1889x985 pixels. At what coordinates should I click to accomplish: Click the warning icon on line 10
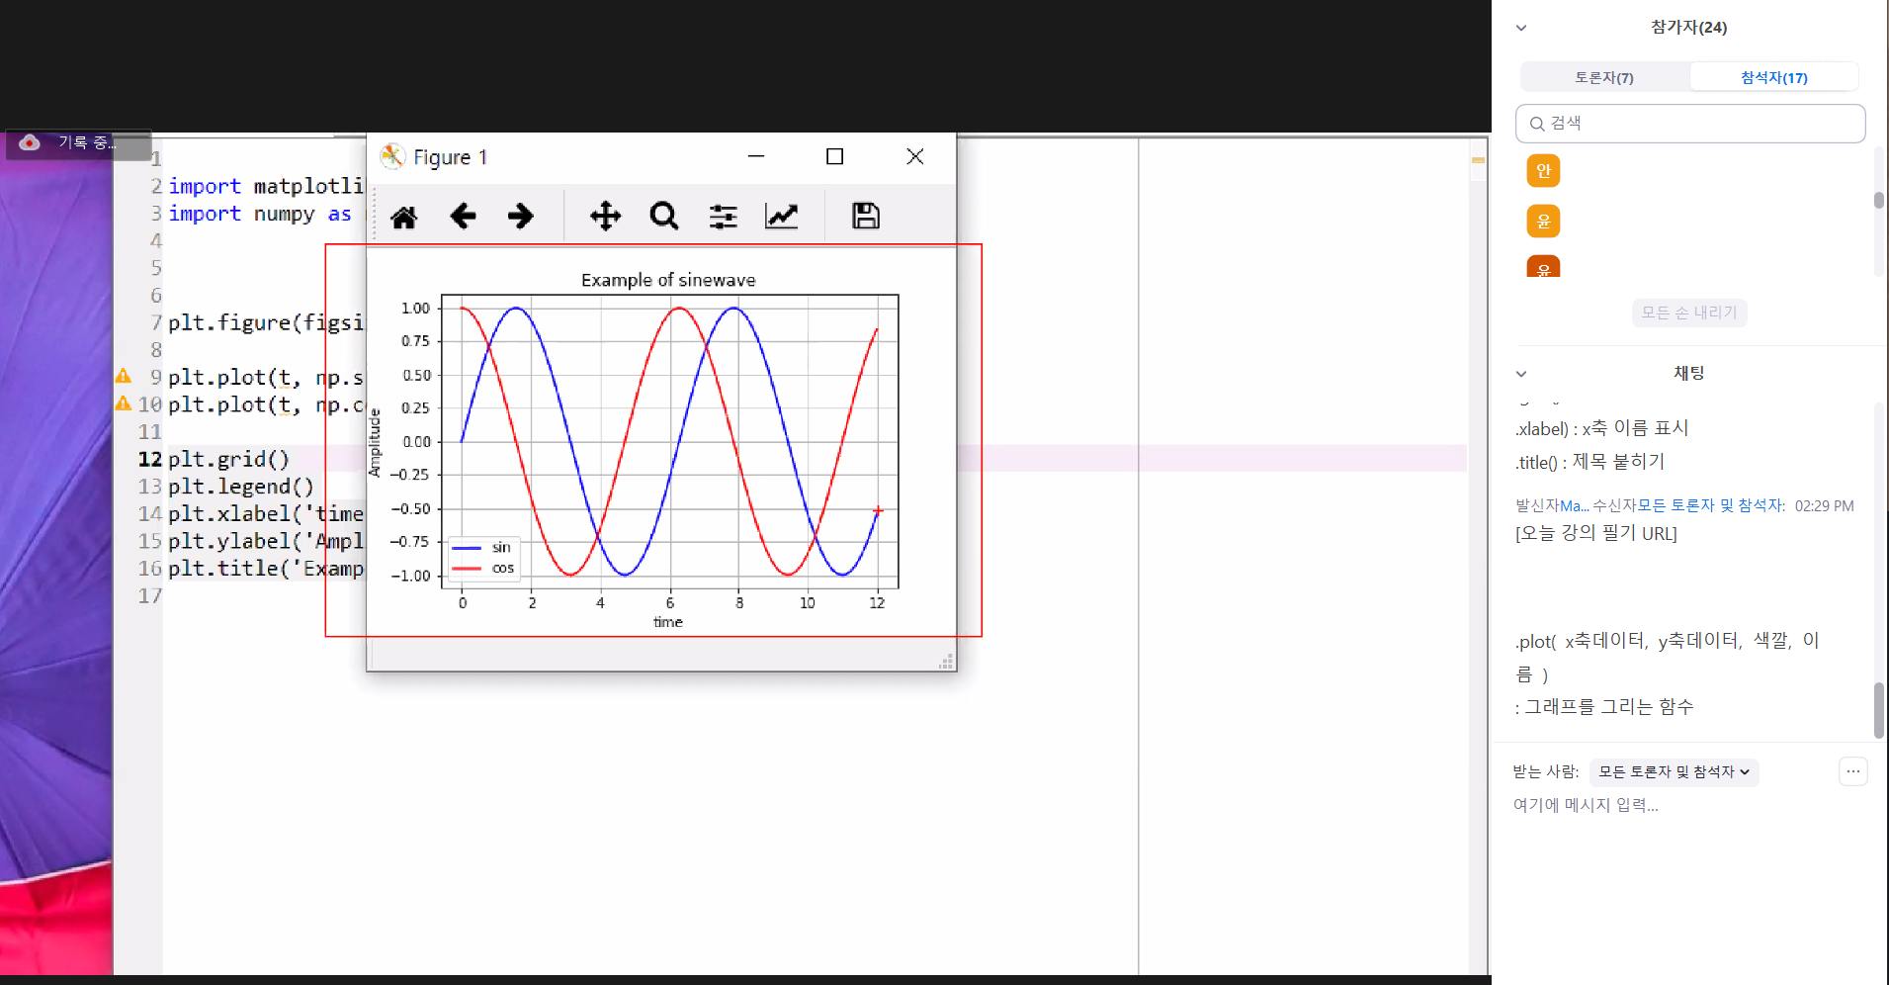(124, 403)
